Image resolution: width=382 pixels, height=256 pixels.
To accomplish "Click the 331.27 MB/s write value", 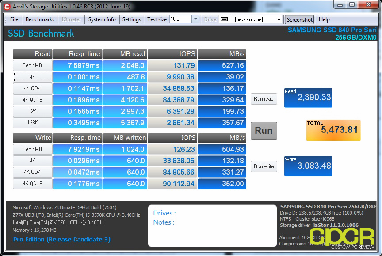I will pos(222,172).
